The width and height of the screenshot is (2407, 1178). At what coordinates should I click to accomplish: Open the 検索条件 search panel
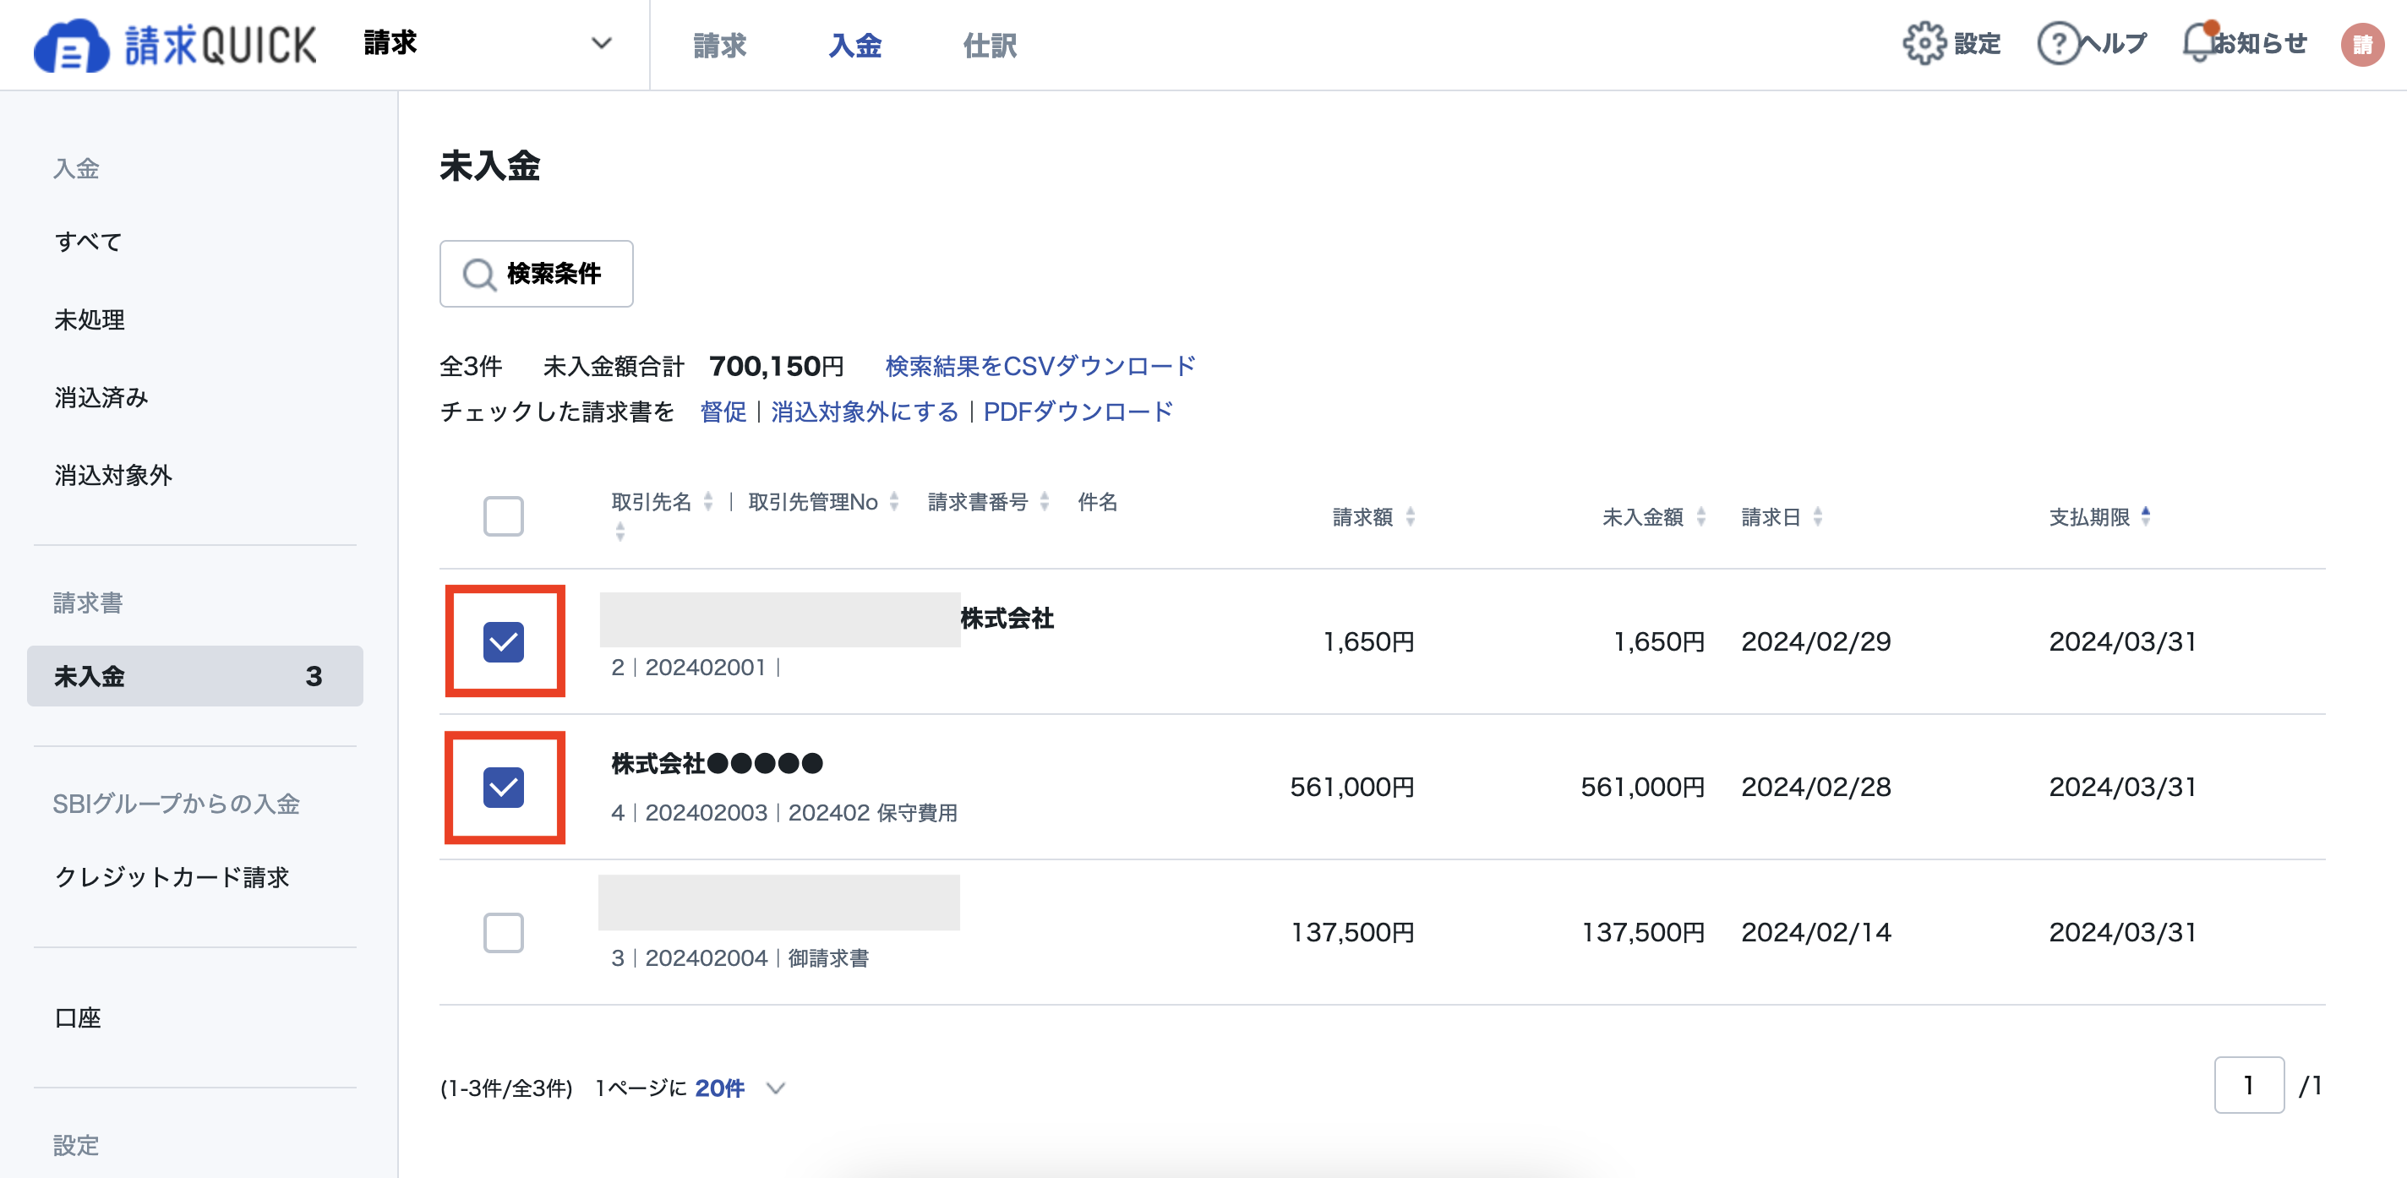click(x=537, y=273)
